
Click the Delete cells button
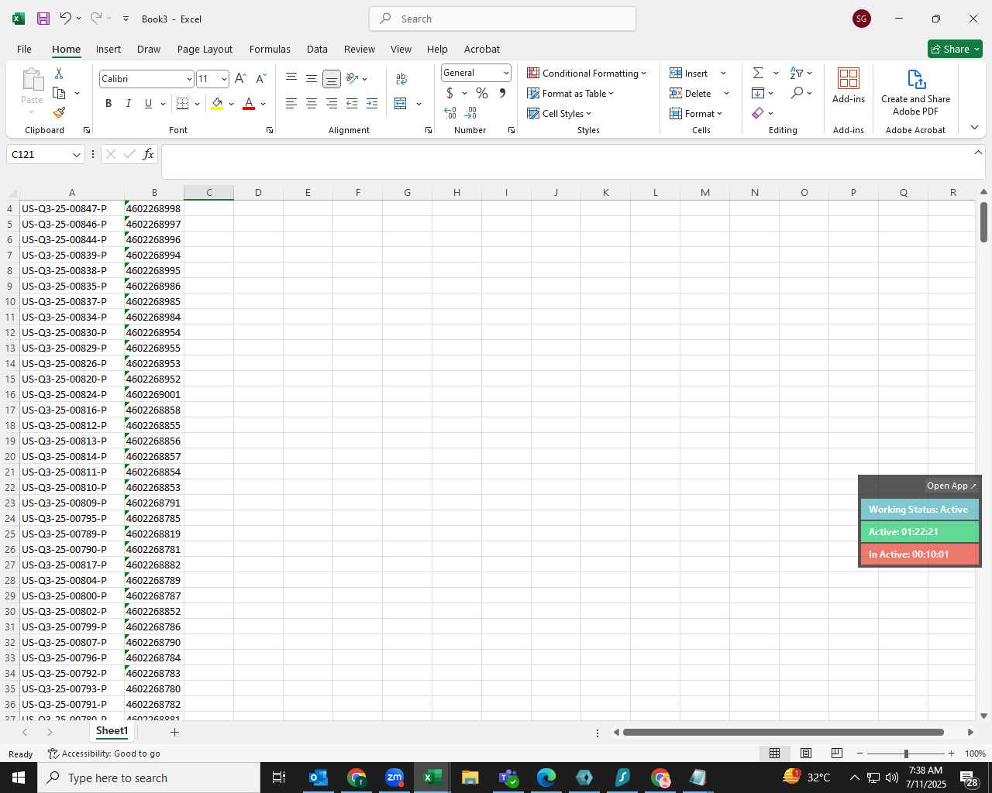tap(691, 93)
